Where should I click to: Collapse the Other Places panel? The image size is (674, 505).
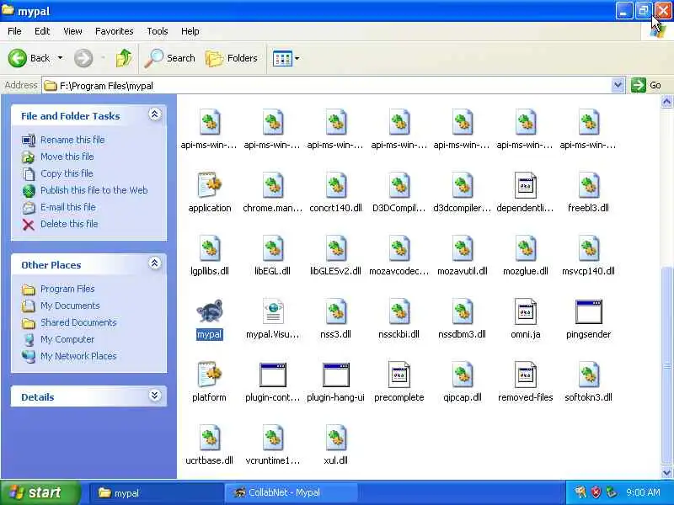[x=155, y=263]
